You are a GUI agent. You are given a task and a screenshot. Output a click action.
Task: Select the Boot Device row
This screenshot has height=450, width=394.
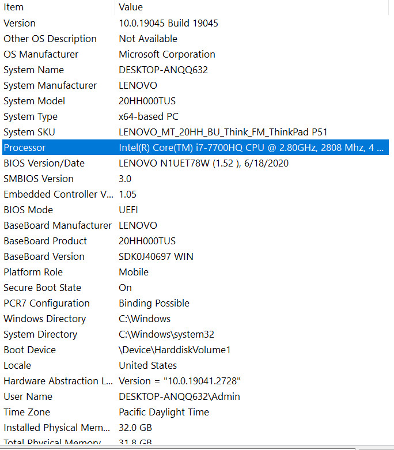point(29,350)
